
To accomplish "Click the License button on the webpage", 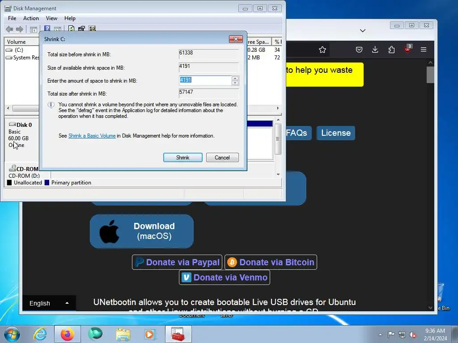I will [336, 133].
